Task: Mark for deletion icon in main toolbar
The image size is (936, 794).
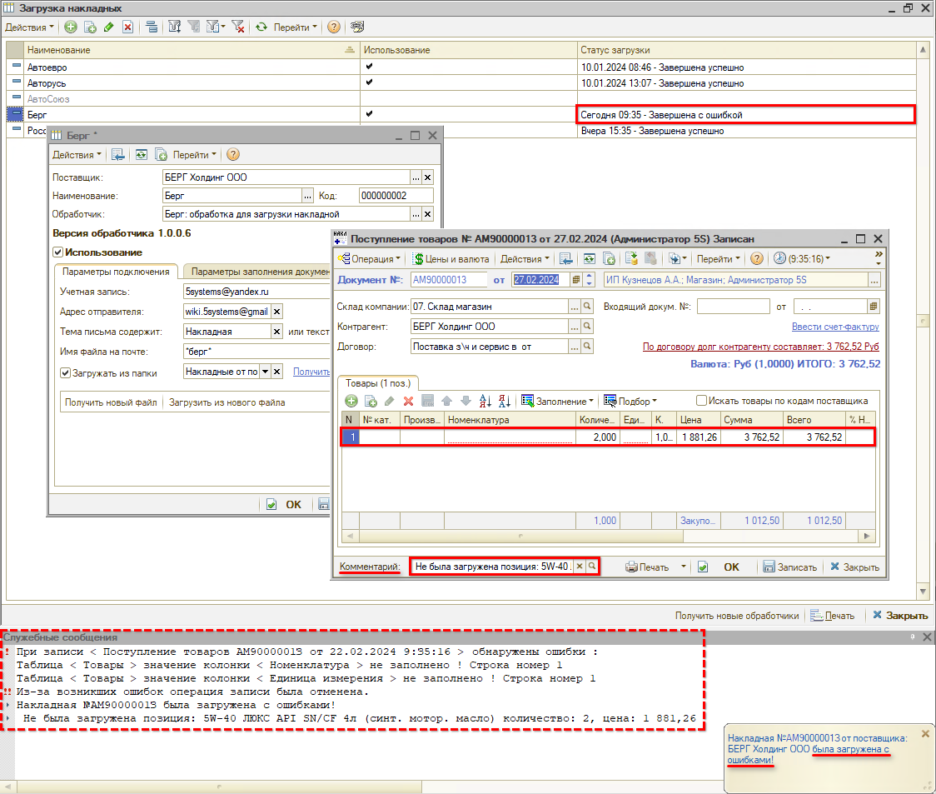Action: point(127,27)
